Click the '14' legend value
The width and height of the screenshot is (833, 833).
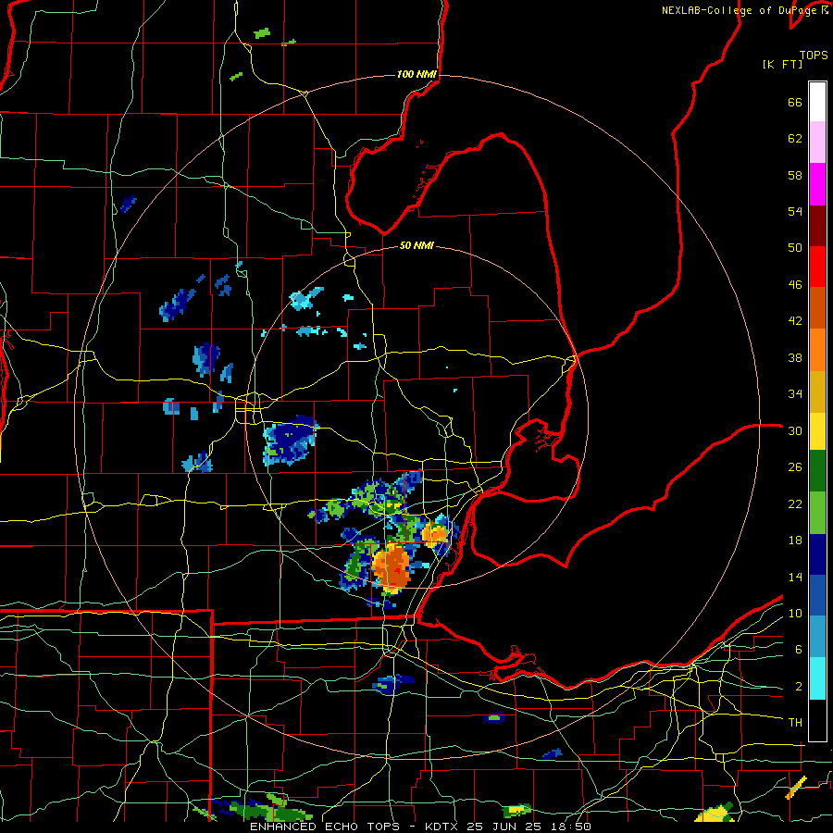[795, 577]
